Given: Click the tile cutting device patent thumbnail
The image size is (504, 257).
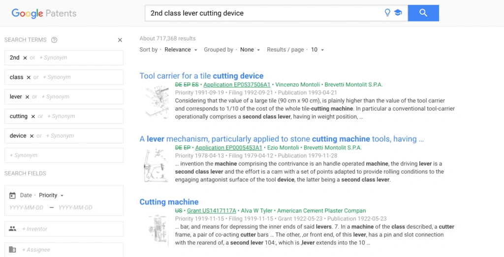Looking at the screenshot, I should tap(157, 101).
